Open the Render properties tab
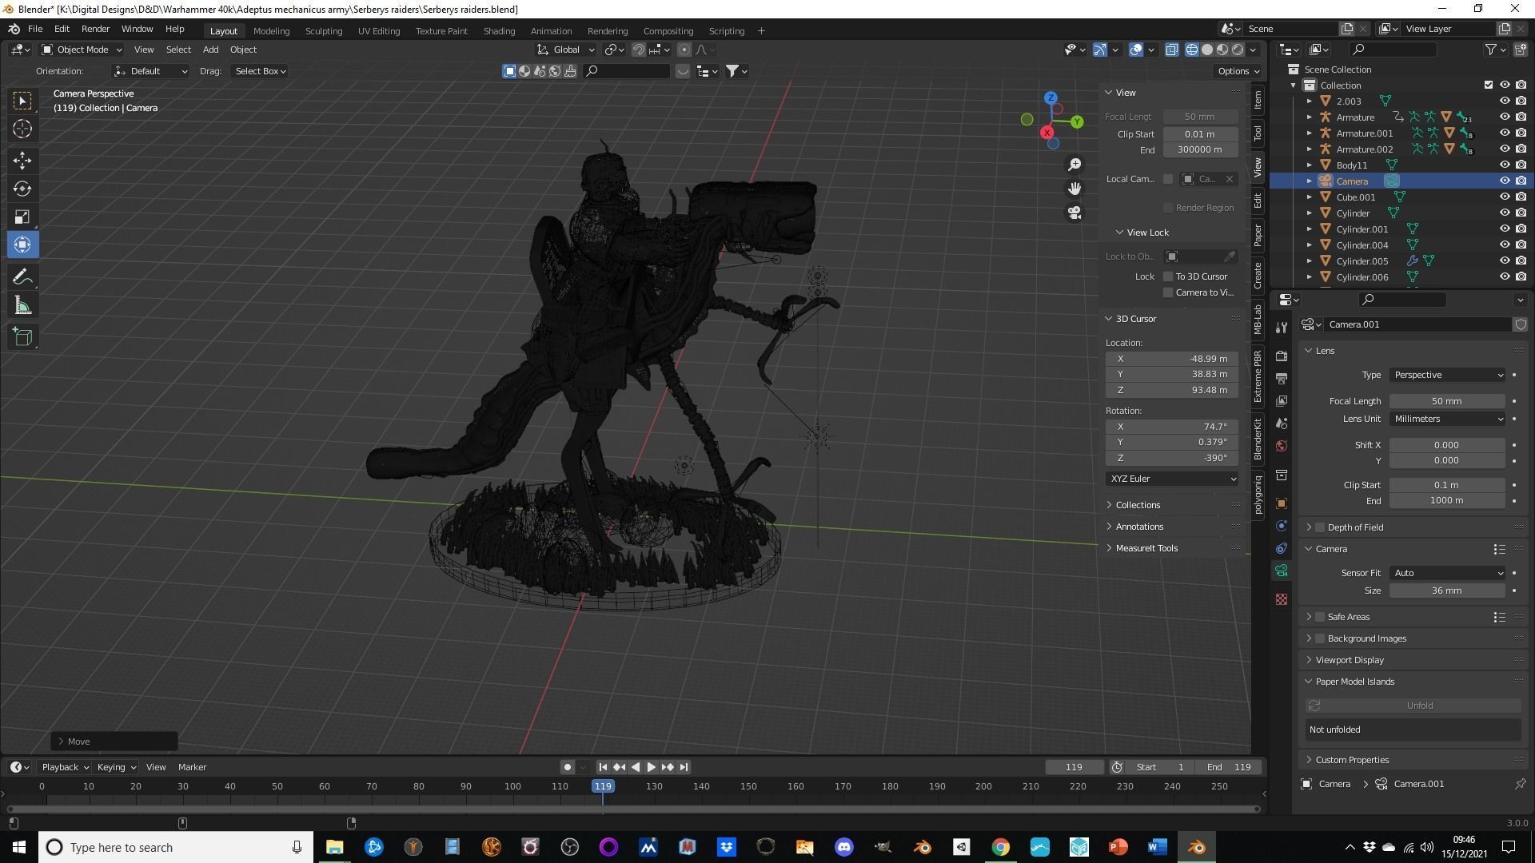 tap(1282, 356)
